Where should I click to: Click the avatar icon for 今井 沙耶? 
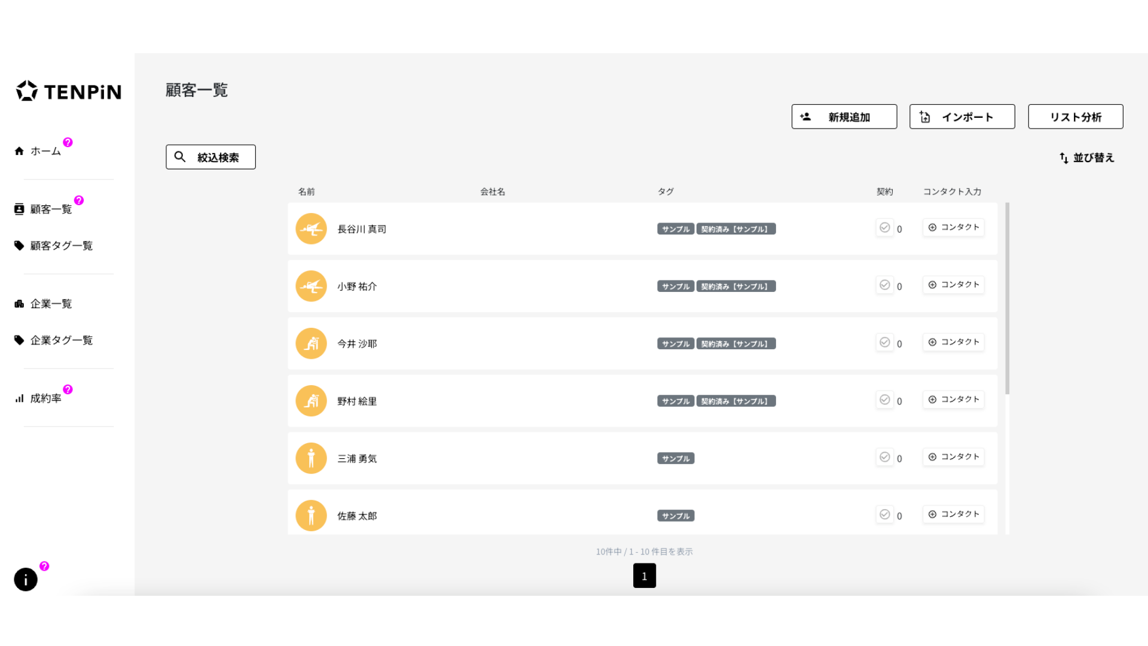point(311,343)
